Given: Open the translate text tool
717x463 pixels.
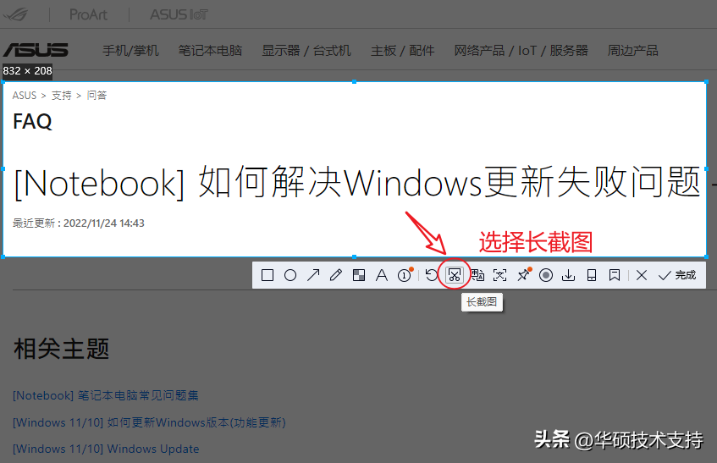Looking at the screenshot, I should click(x=477, y=275).
